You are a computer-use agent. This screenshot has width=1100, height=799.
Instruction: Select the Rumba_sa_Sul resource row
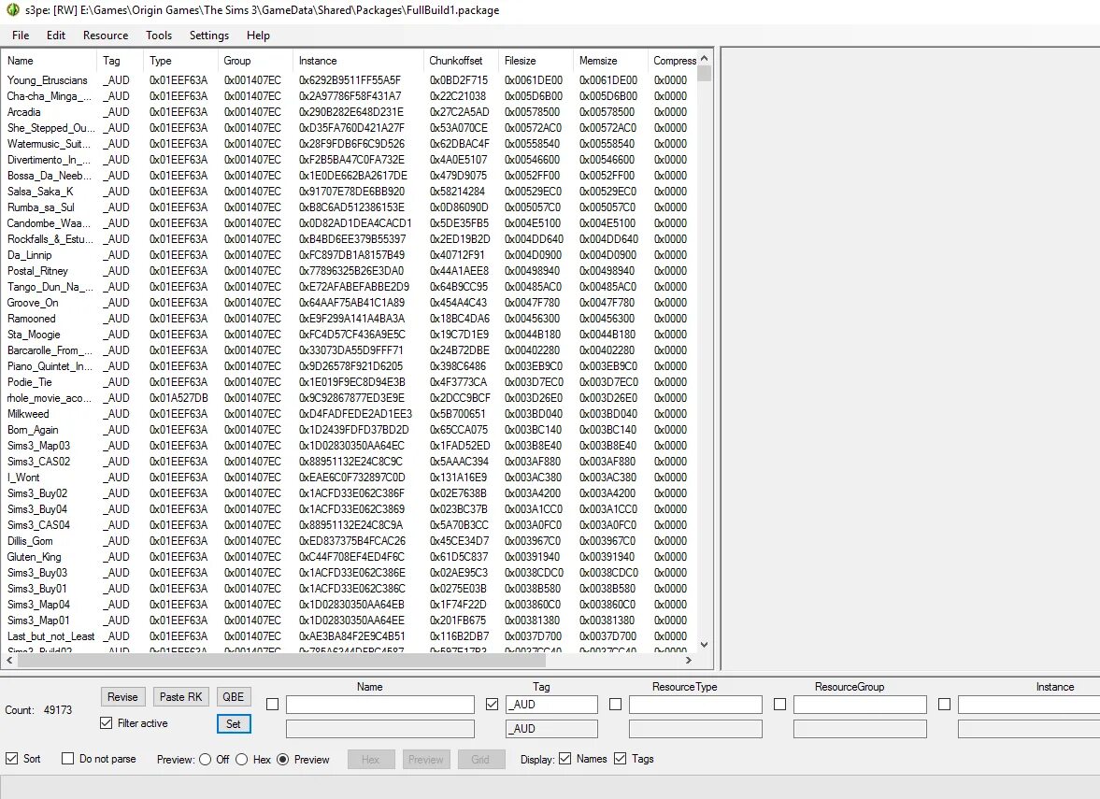(350, 207)
